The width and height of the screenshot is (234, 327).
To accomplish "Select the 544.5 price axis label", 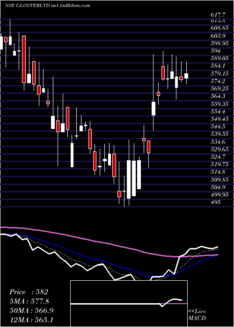I will pyautogui.click(x=218, y=127).
